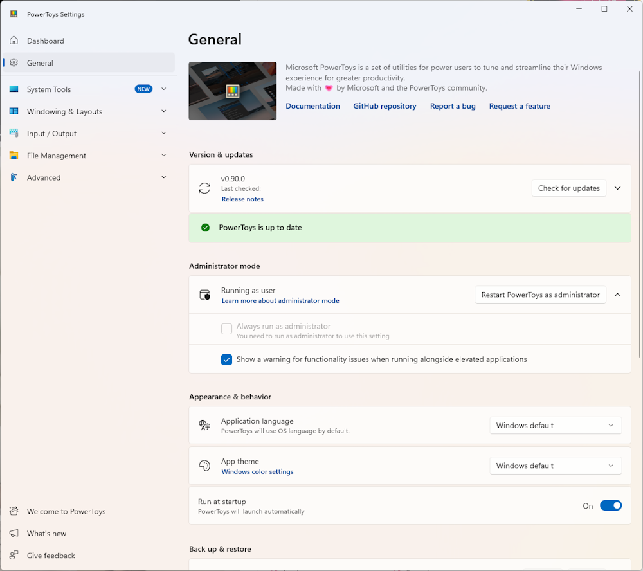Tick the Always run as administrator checkbox

coord(227,329)
